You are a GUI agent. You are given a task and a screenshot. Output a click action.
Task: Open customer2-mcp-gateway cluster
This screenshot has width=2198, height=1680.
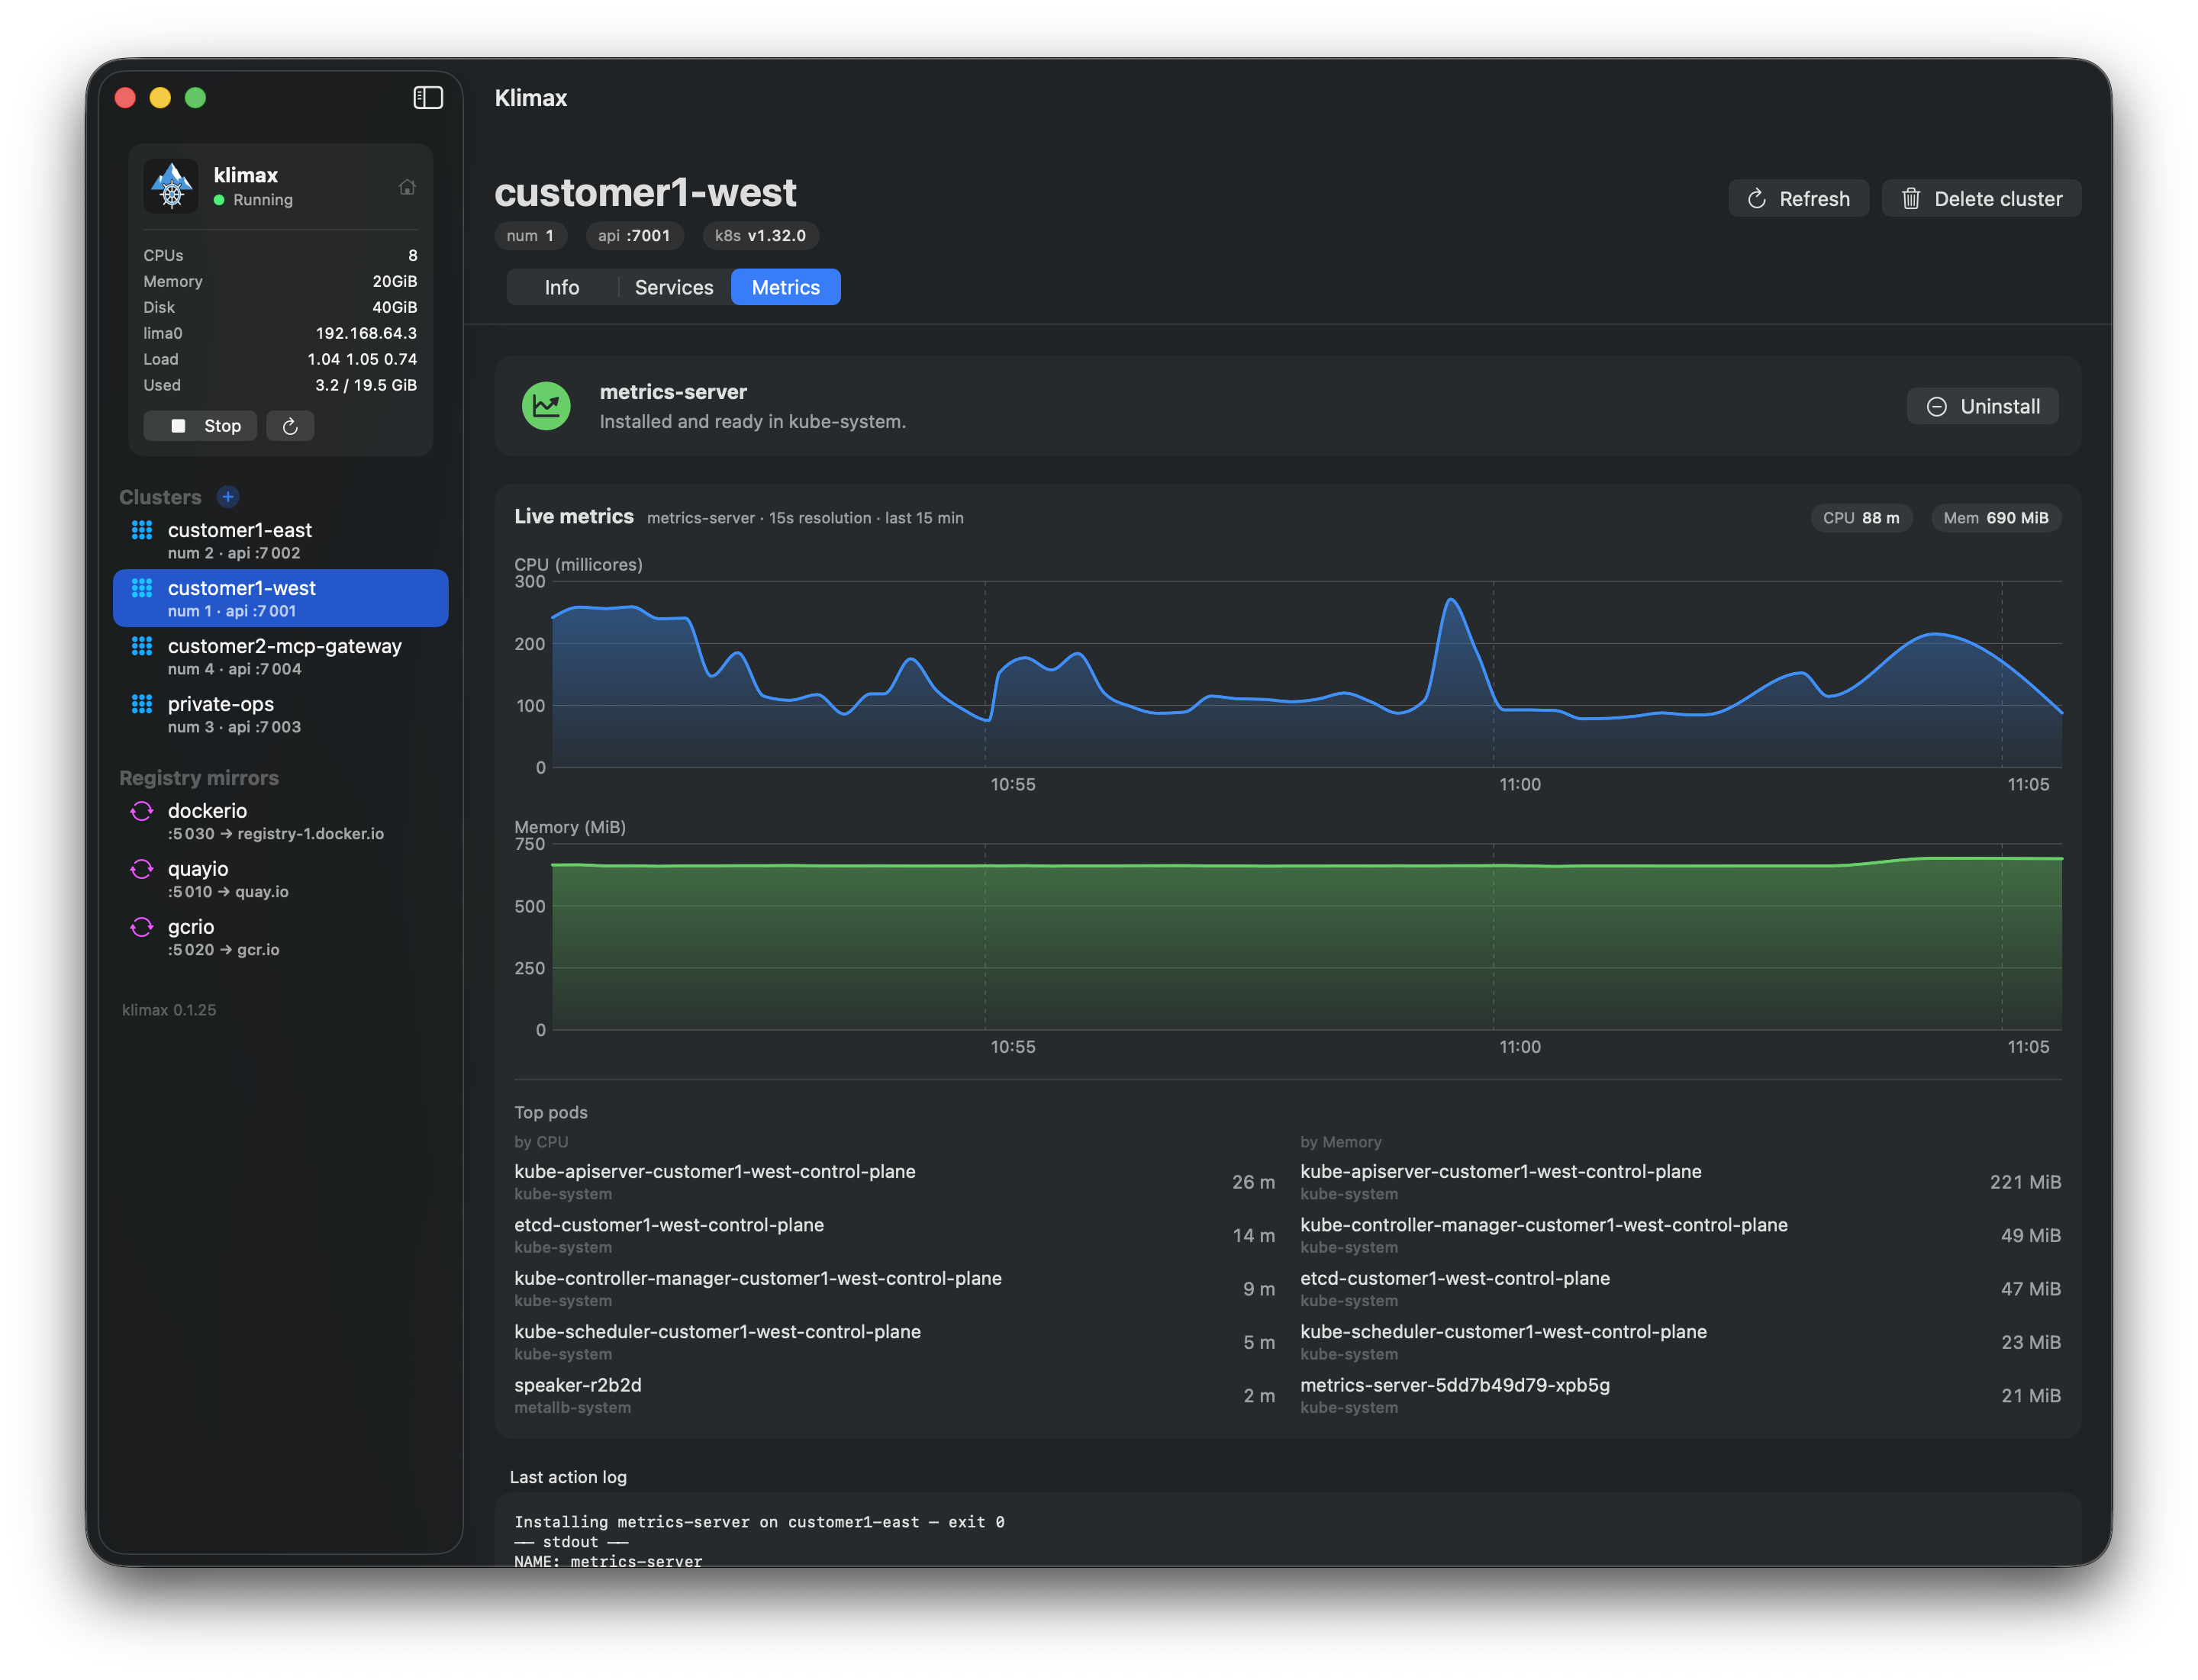point(281,656)
